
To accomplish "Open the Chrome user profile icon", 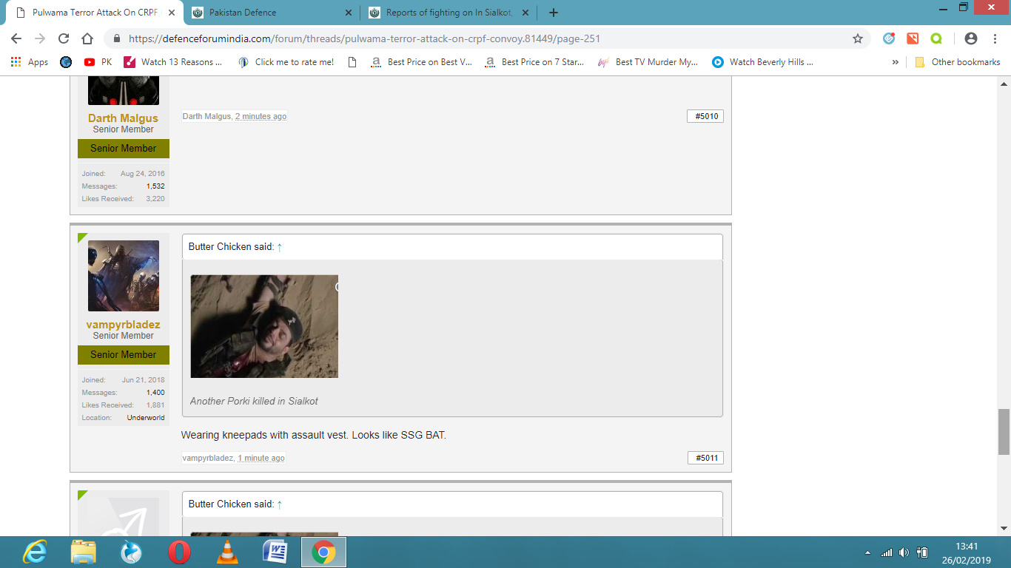I will (x=971, y=38).
